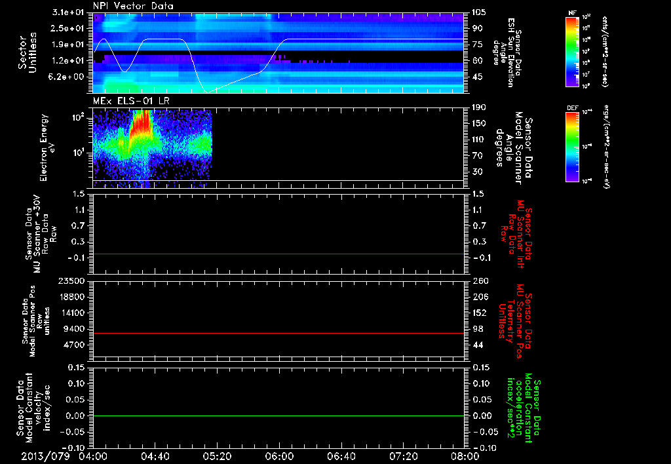The image size is (671, 464).
Task: Click the "ergs/(cm**2-sr-sec-eV)" color bar units label
Action: pyautogui.click(x=606, y=146)
